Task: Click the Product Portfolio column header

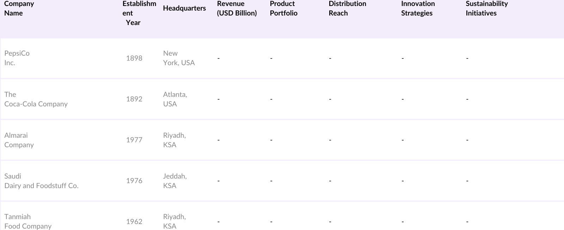Action: coord(283,8)
